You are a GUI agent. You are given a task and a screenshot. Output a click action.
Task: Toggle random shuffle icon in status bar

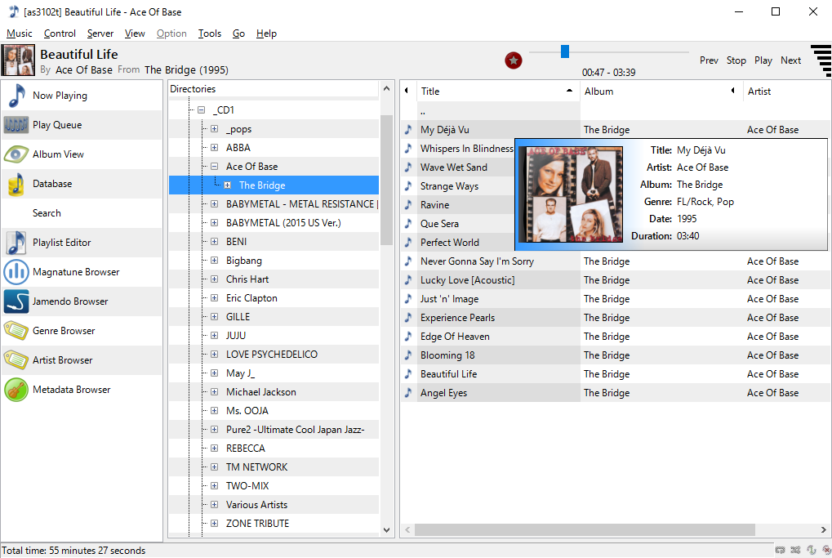pos(795,550)
